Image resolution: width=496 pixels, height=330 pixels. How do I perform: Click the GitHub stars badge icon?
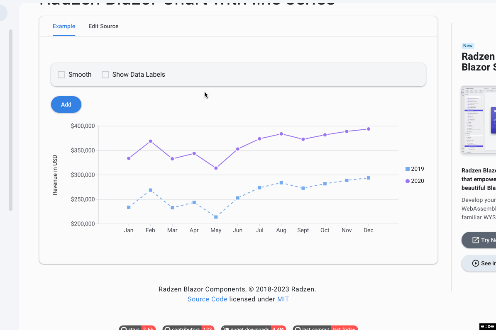tap(123, 328)
